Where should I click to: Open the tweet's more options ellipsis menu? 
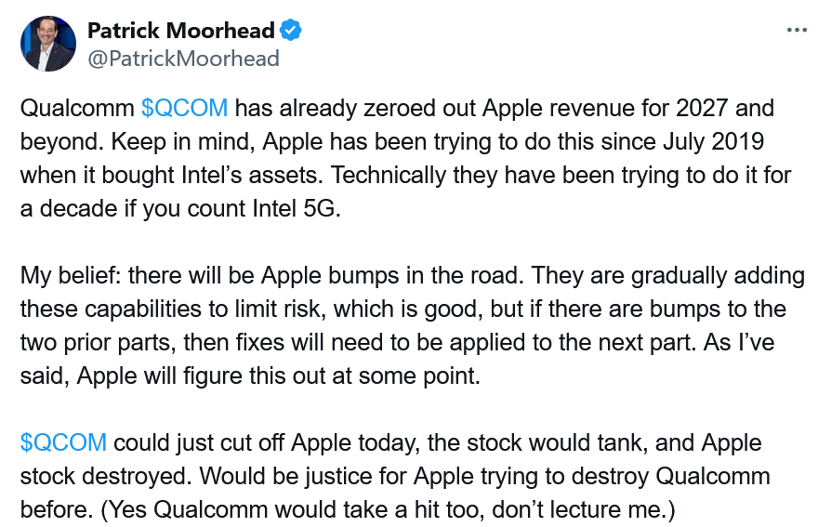point(797,31)
